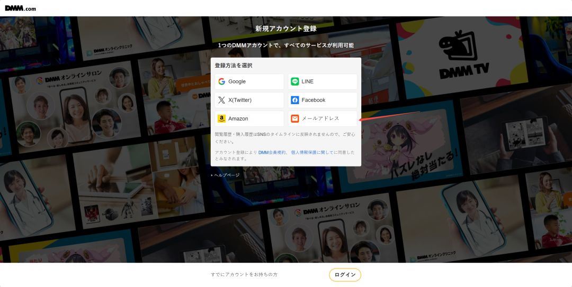
Task: Click the DMM.com logo in header
Action: 21,8
